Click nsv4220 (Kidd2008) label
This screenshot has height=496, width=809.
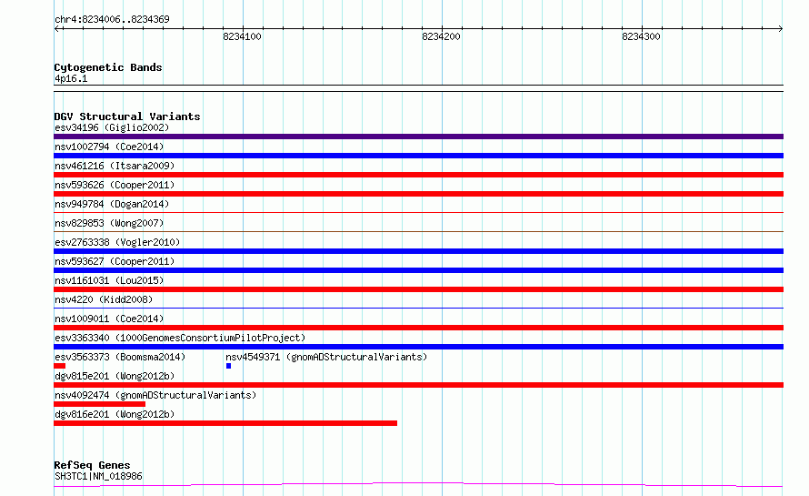[104, 299]
